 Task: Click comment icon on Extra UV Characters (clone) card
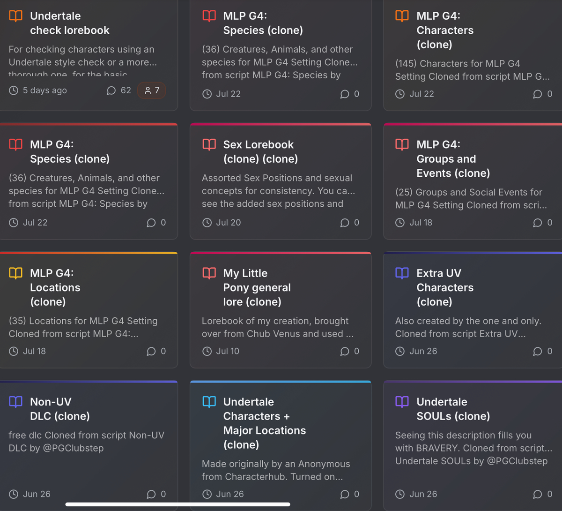coord(537,352)
